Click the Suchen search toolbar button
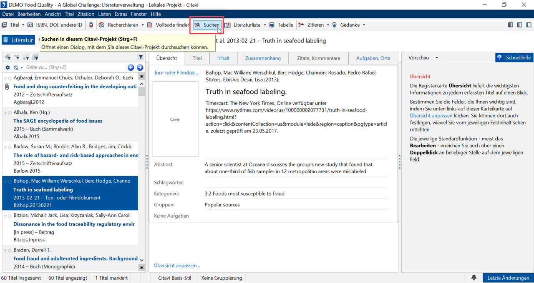Image resolution: width=534 pixels, height=283 pixels. click(x=207, y=25)
